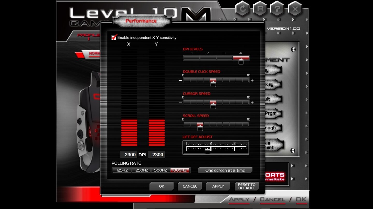Click the Cursor Speed slider handle

213,106
